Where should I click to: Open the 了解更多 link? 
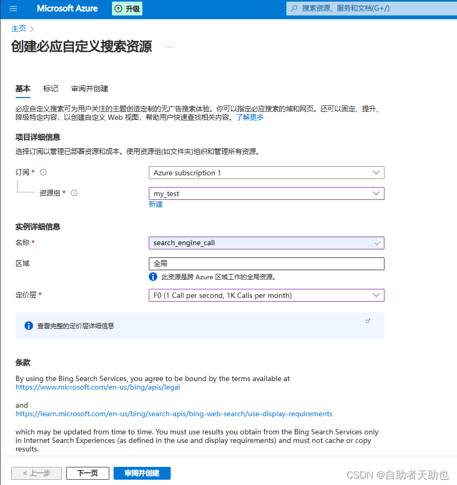(x=250, y=118)
